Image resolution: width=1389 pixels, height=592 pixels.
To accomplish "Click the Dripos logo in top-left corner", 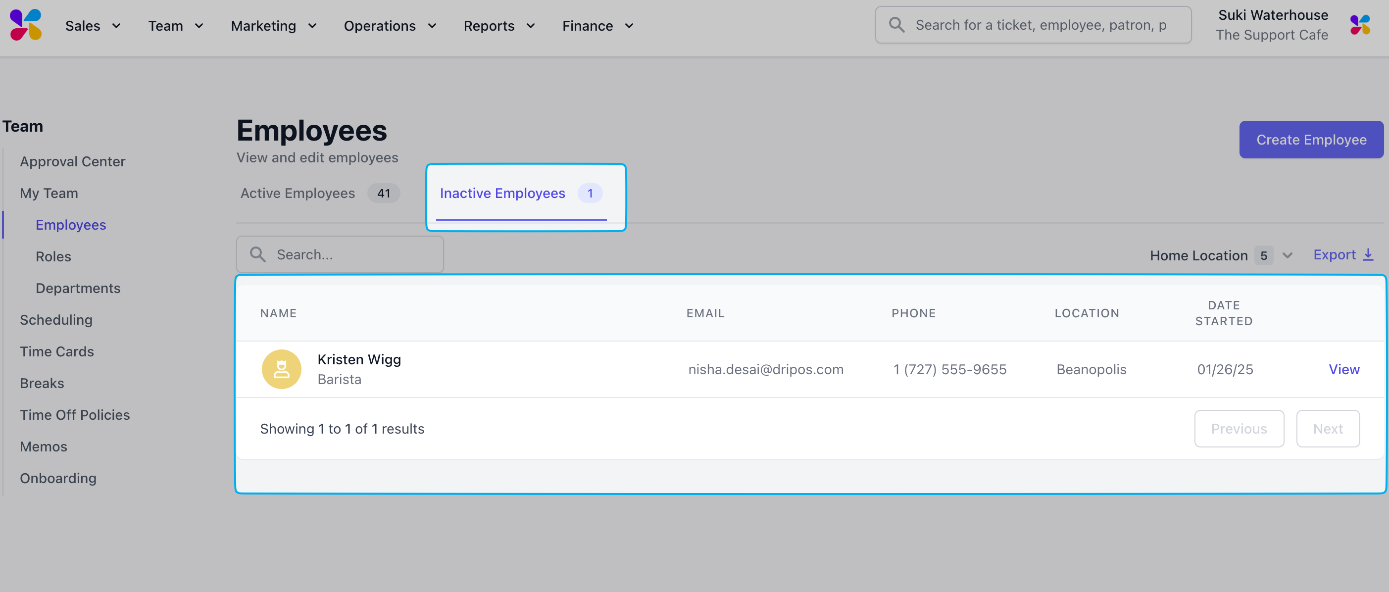I will [x=25, y=25].
